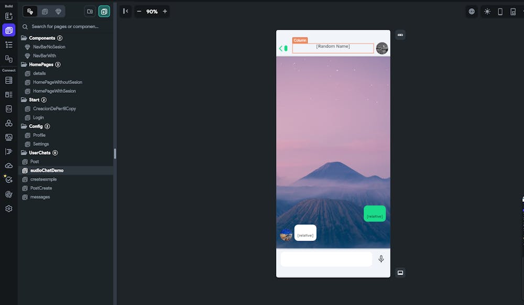The width and height of the screenshot is (524, 305).
Task: Open the PostCreate page
Action: pyautogui.click(x=41, y=188)
